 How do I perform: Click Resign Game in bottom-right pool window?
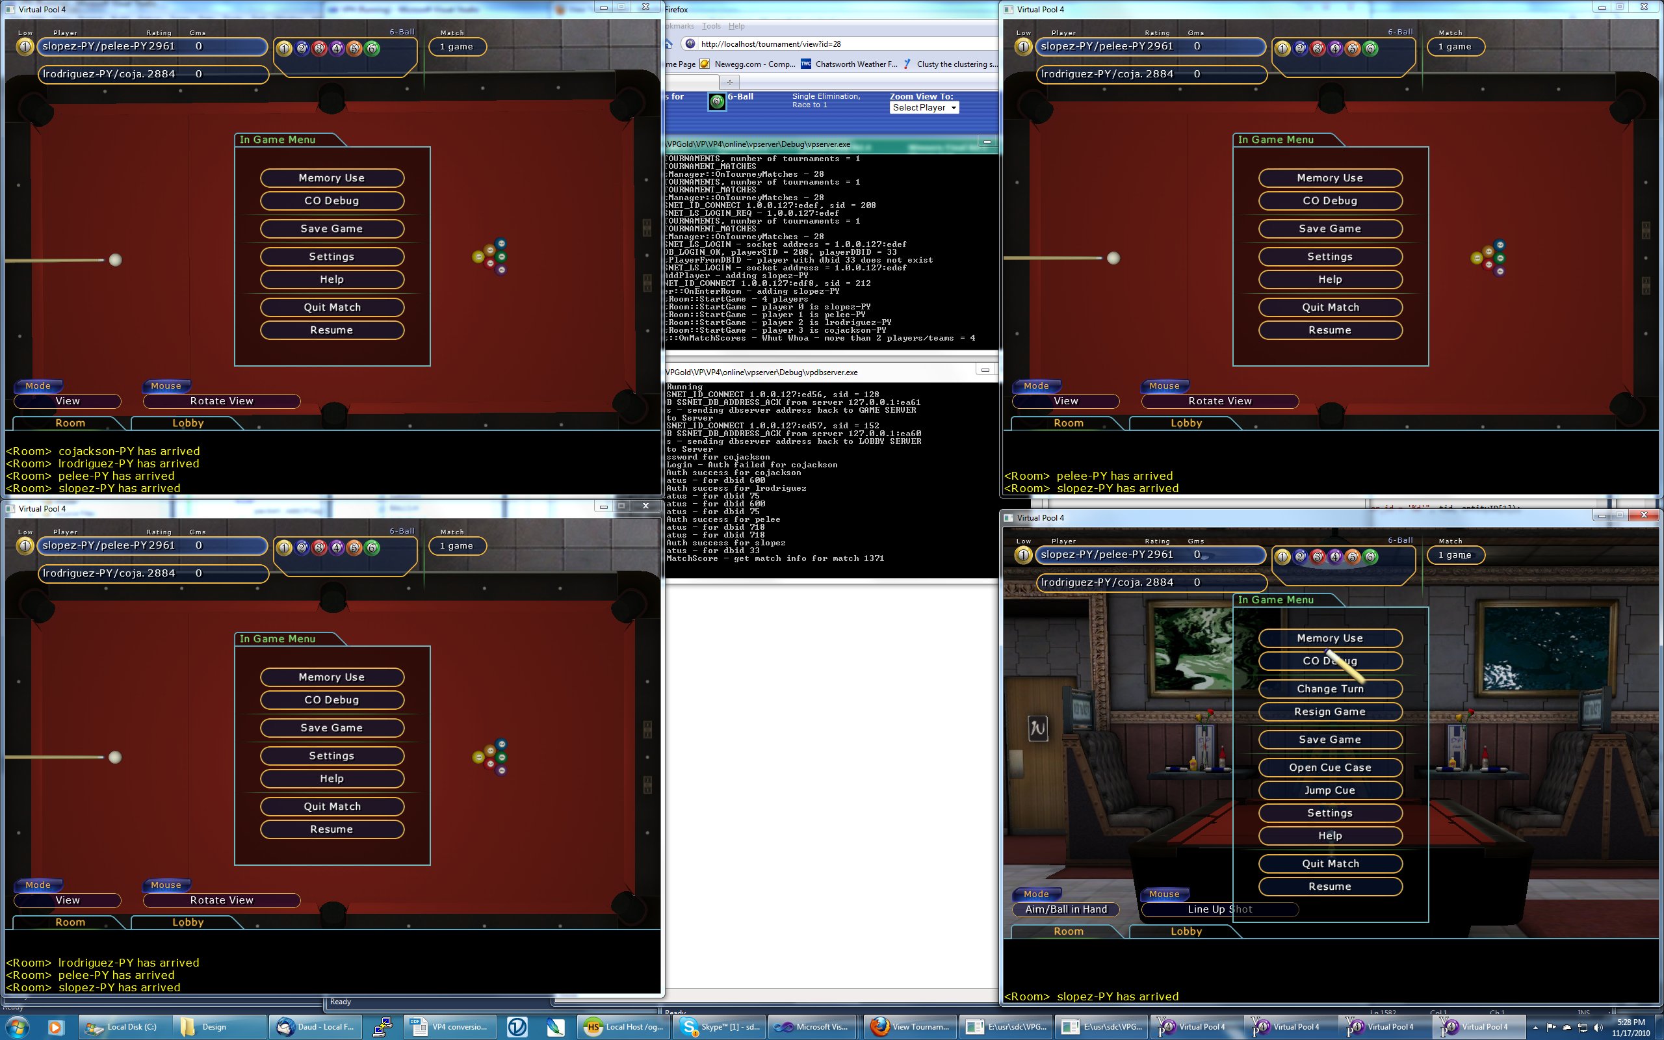[1331, 712]
